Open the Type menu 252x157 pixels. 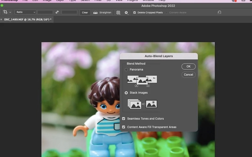coord(72,1)
